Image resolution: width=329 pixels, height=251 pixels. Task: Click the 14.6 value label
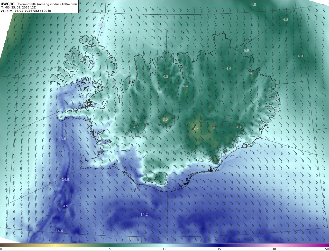coord(59,231)
